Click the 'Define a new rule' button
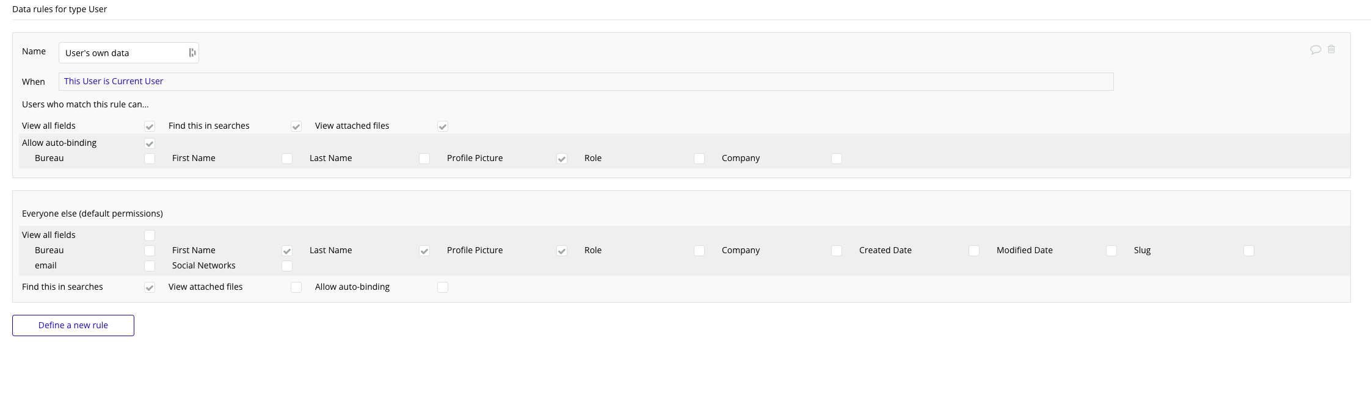The height and width of the screenshot is (399, 1371). [73, 325]
